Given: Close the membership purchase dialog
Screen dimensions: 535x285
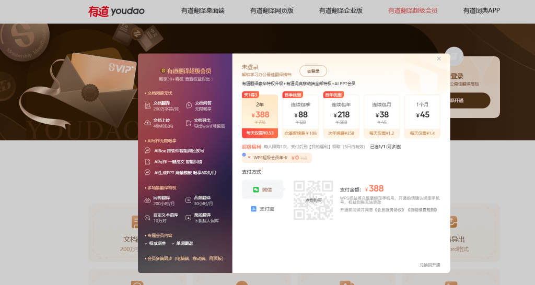Looking at the screenshot, I should [x=439, y=59].
